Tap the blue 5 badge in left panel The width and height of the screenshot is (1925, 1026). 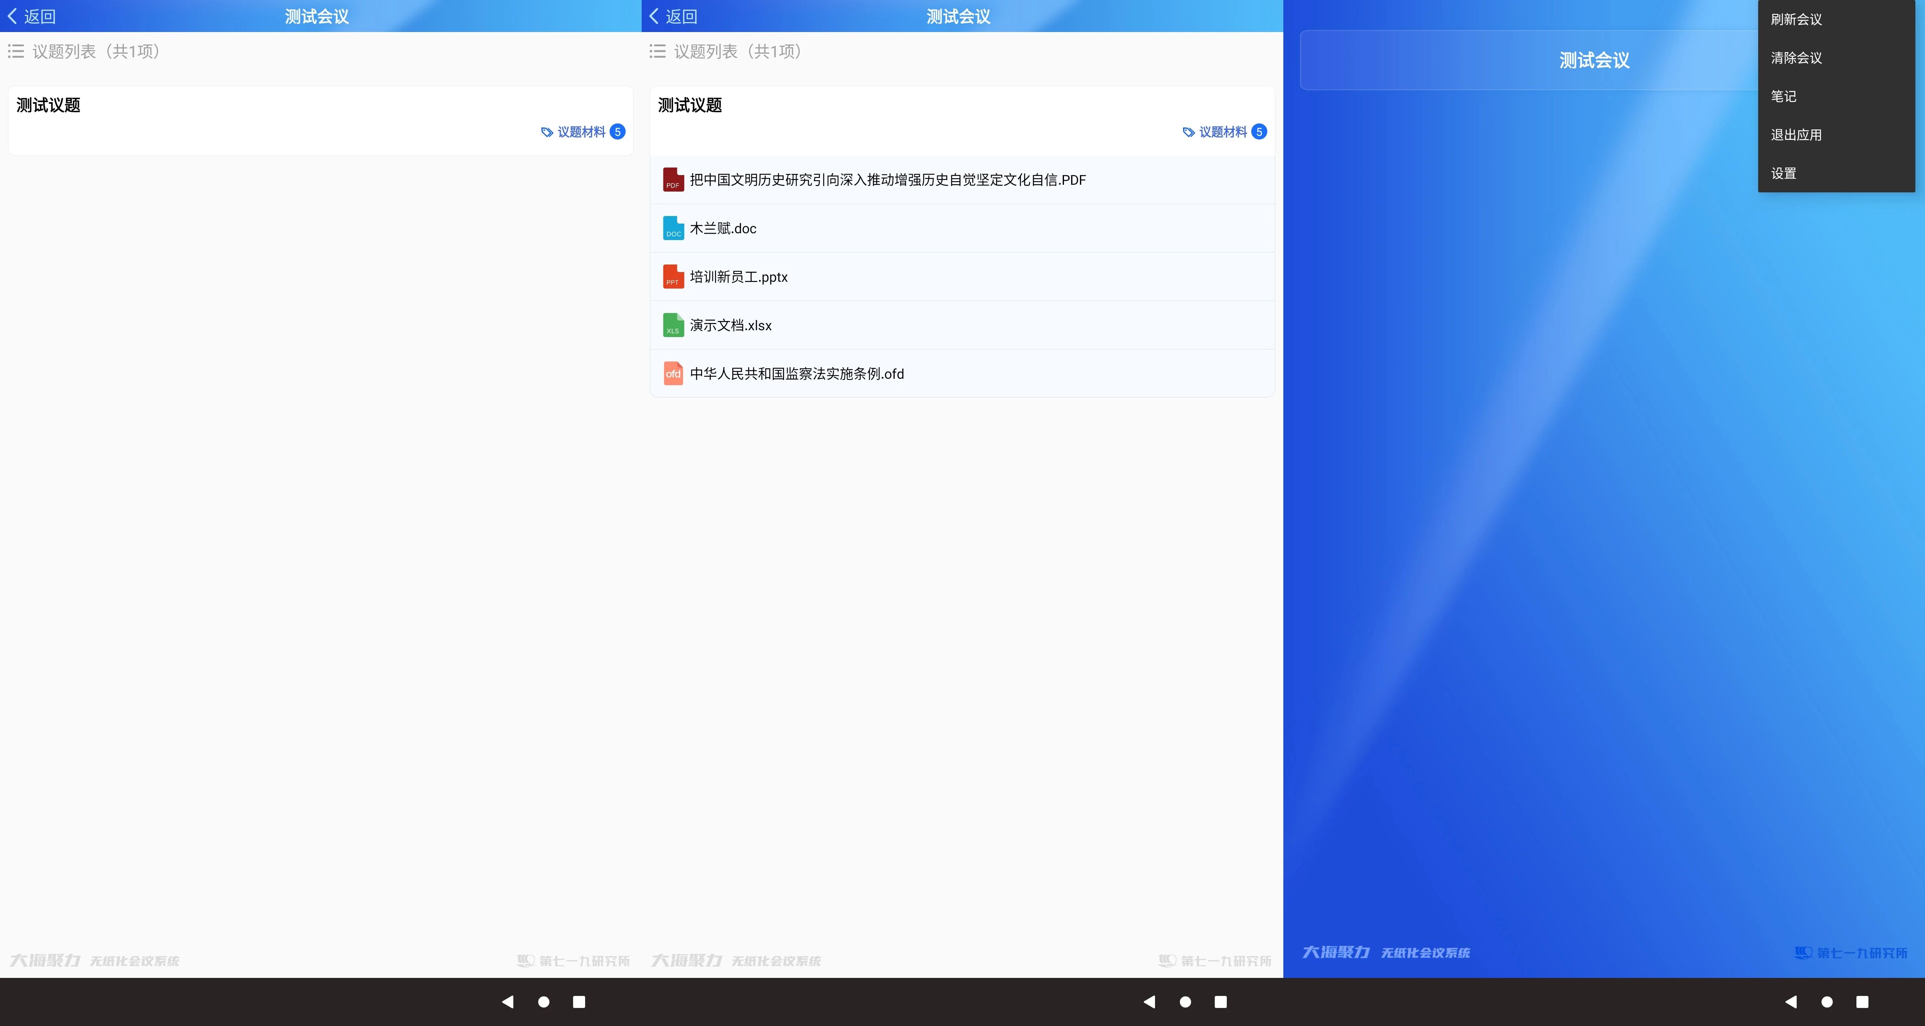[617, 132]
